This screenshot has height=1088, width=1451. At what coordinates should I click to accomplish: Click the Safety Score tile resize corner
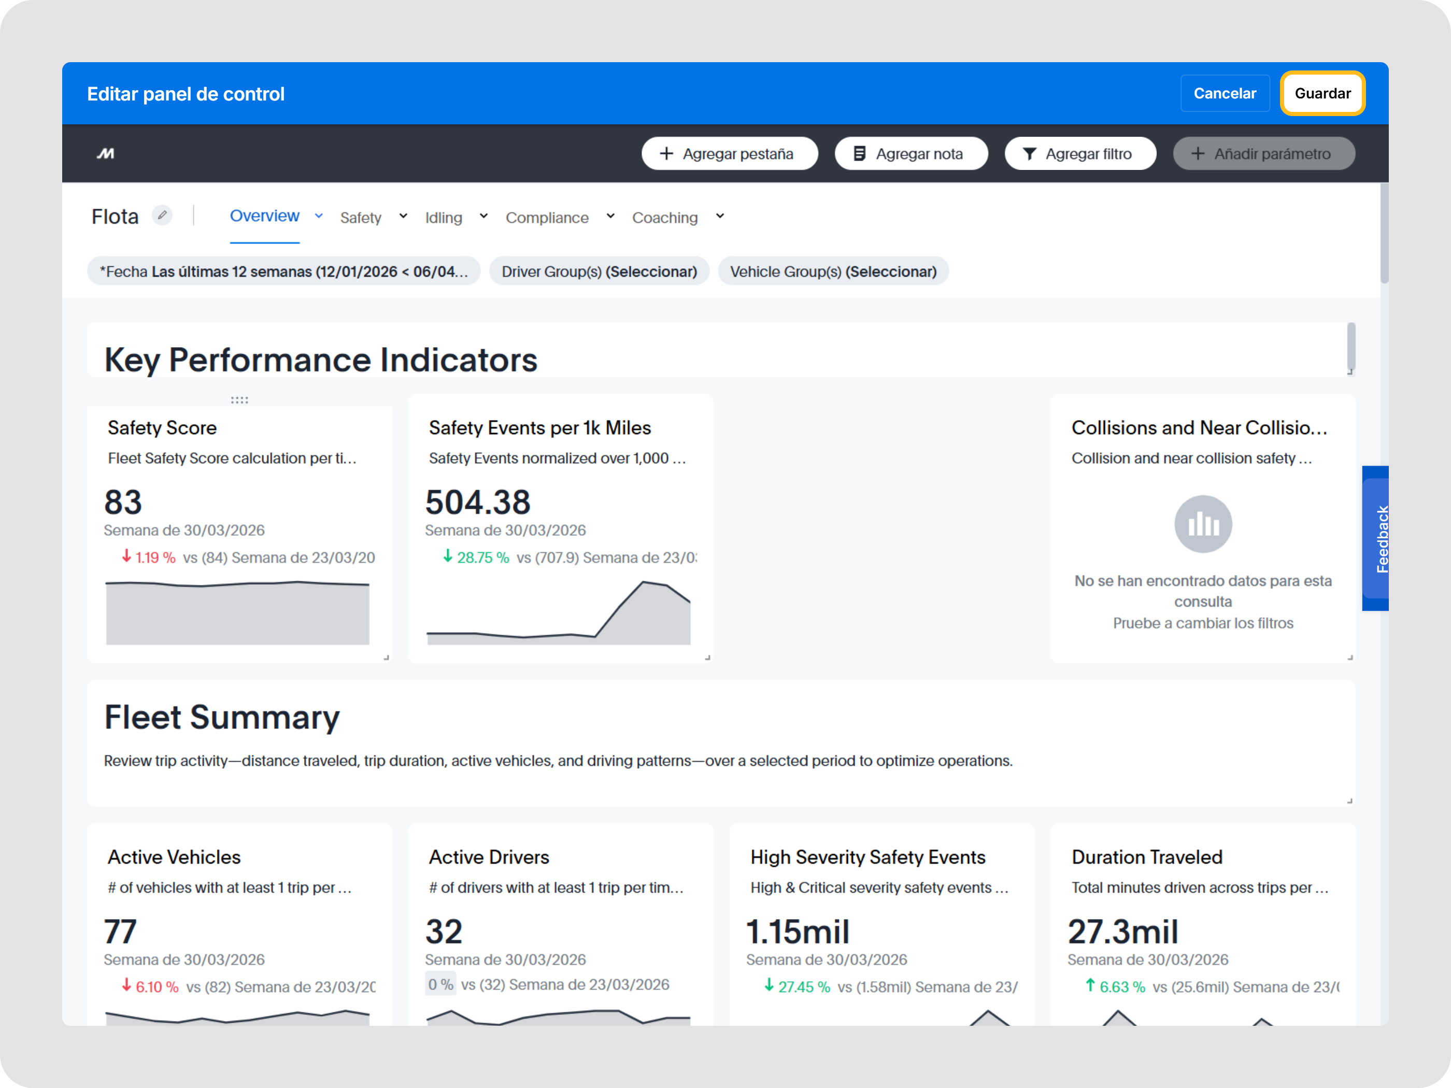point(387,657)
